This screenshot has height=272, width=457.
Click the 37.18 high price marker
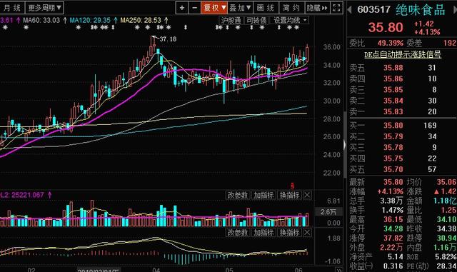tap(168, 39)
